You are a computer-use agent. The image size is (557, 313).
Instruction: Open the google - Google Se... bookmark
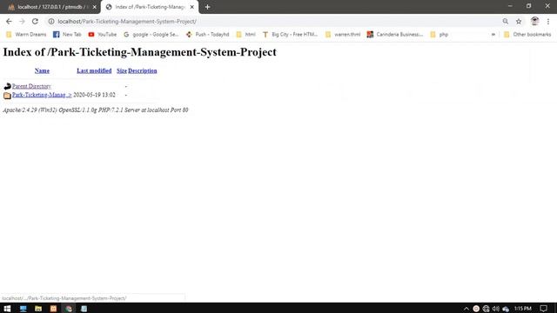151,35
